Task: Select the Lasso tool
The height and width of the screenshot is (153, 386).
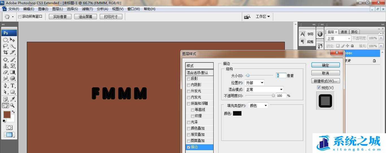Action: (5, 46)
